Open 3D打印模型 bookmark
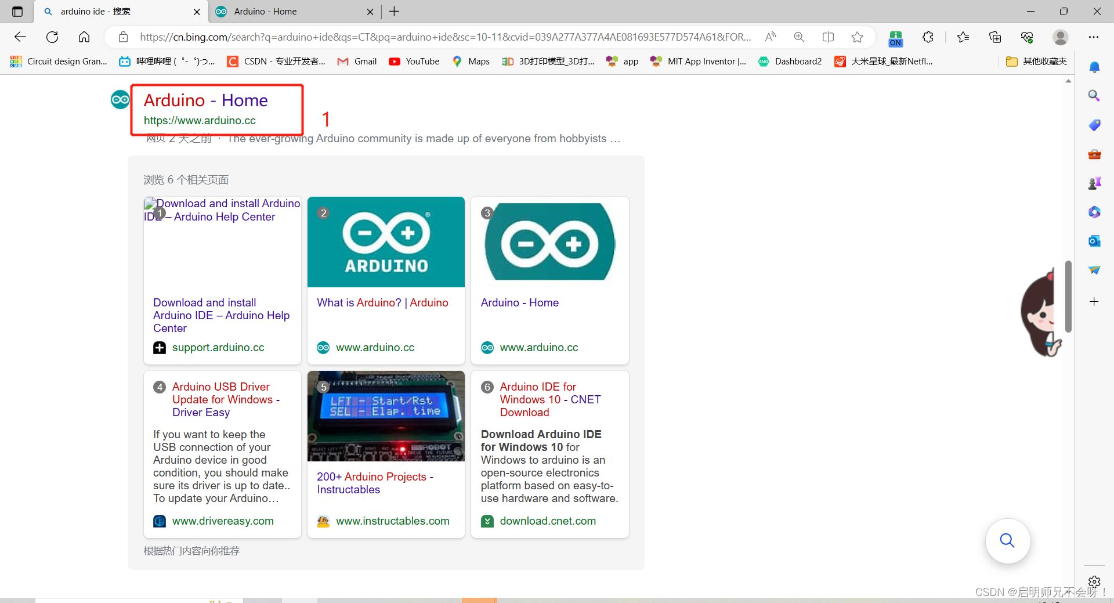Screen dimensions: 1114x603 pyautogui.click(x=548, y=62)
